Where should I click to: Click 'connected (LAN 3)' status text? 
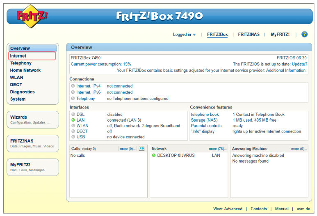[124, 120]
